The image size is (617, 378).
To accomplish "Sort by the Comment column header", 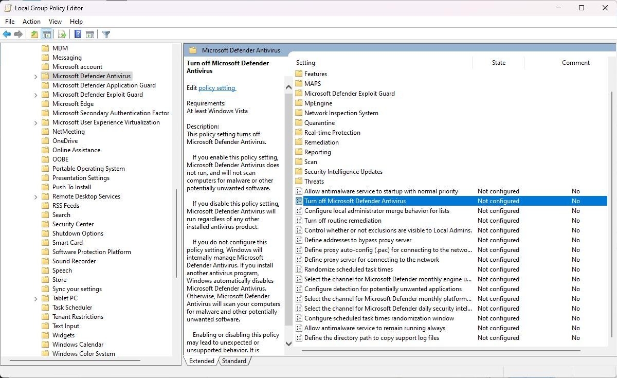I will 575,63.
